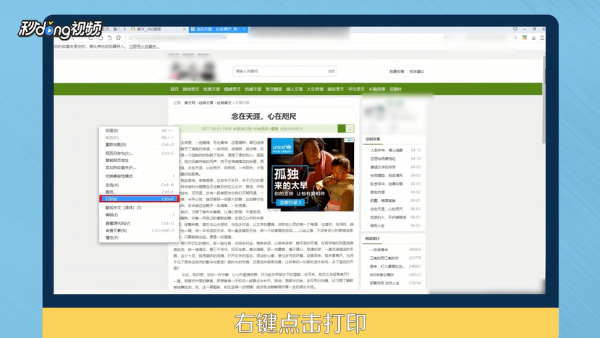
Task: Choose 翻成中文（简体） in context menu
Action: (139, 208)
